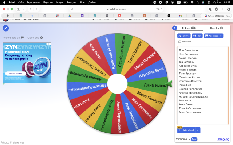The image size is (233, 145).
Task: Open the Changelog link
Action: pos(223,139)
